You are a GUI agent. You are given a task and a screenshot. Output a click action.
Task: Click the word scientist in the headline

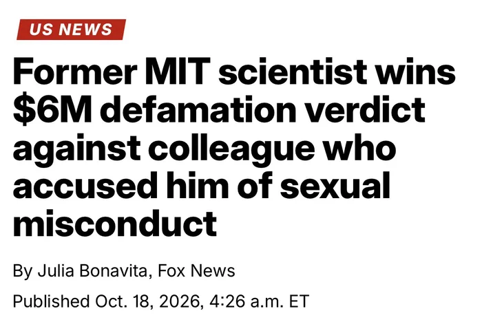tap(293, 72)
